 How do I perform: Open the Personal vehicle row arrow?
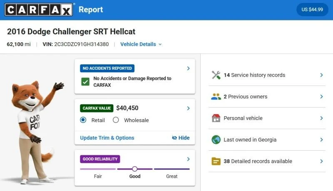click(321, 118)
